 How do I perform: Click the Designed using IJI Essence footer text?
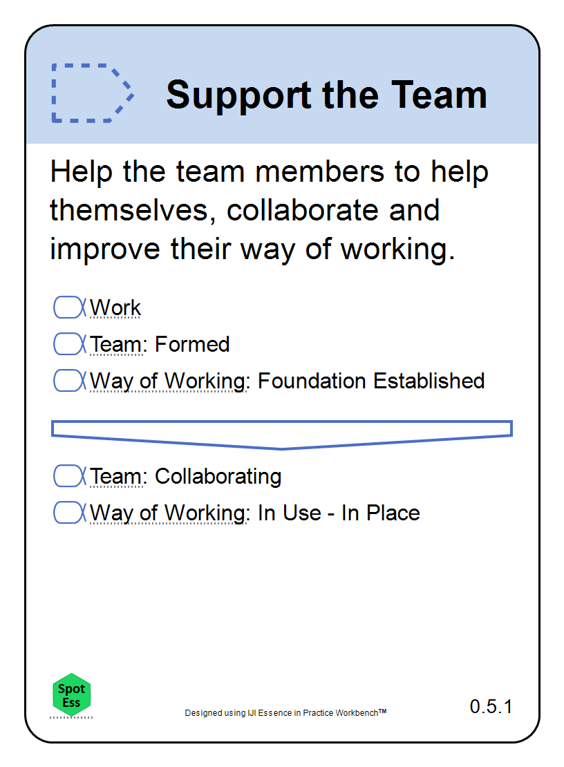tap(285, 712)
